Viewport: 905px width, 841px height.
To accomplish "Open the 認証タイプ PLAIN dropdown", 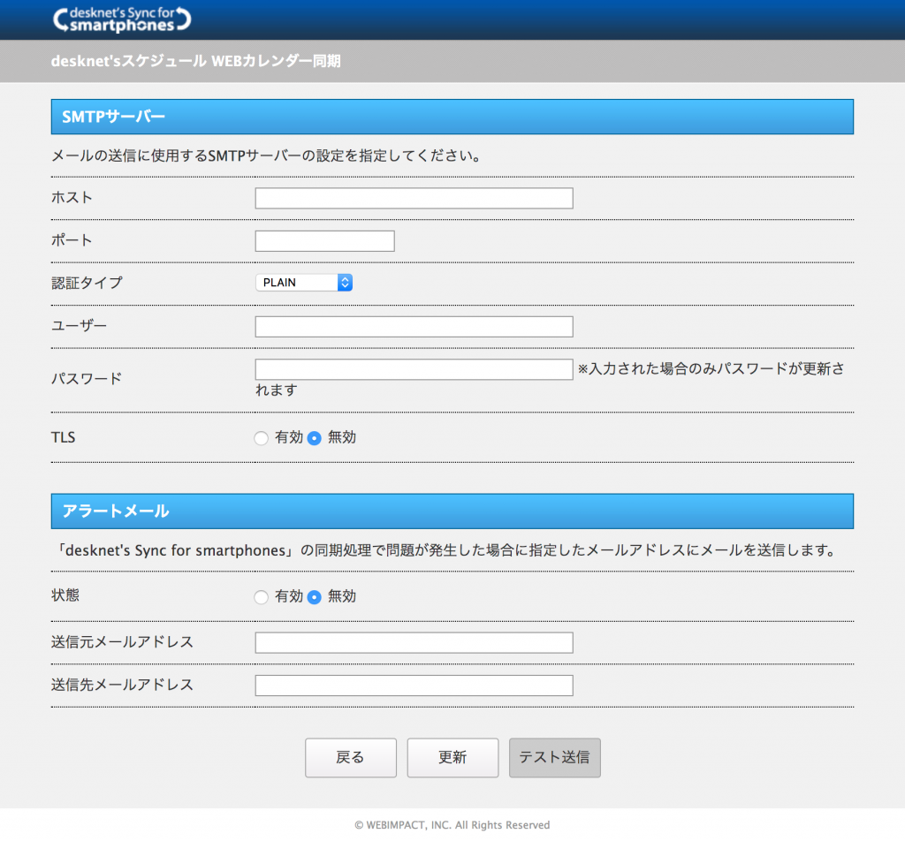I will (x=304, y=283).
